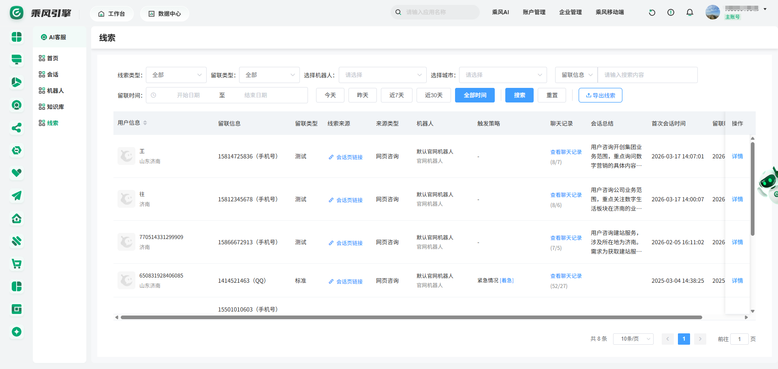
Task: Click the refresh icon in top bar
Action: (x=652, y=13)
